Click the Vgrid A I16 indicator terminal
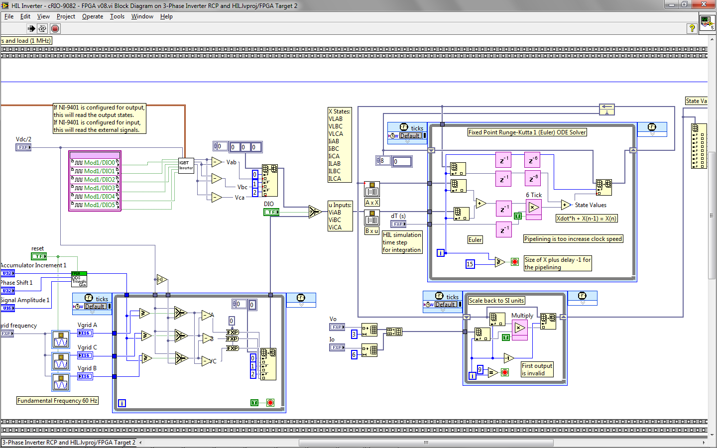This screenshot has width=717, height=448. [85, 333]
